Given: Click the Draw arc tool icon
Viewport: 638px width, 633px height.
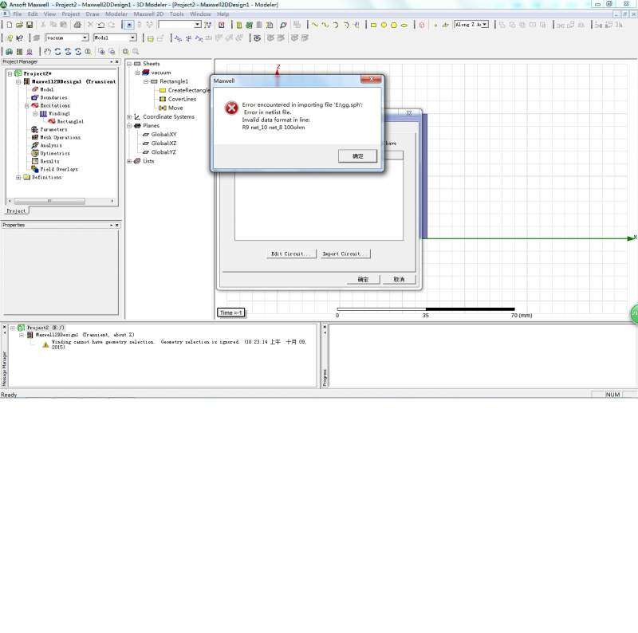Looking at the screenshot, I should point(336,25).
